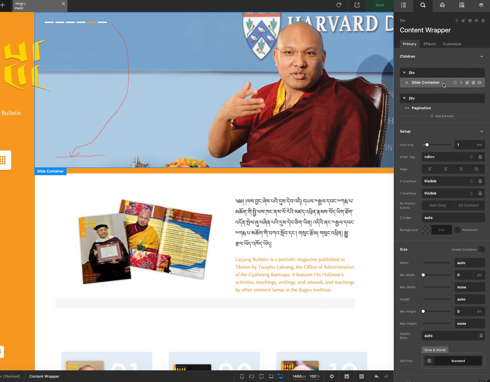Click the undo arrow in bottom bar
The image size is (490, 382).
[376, 376]
